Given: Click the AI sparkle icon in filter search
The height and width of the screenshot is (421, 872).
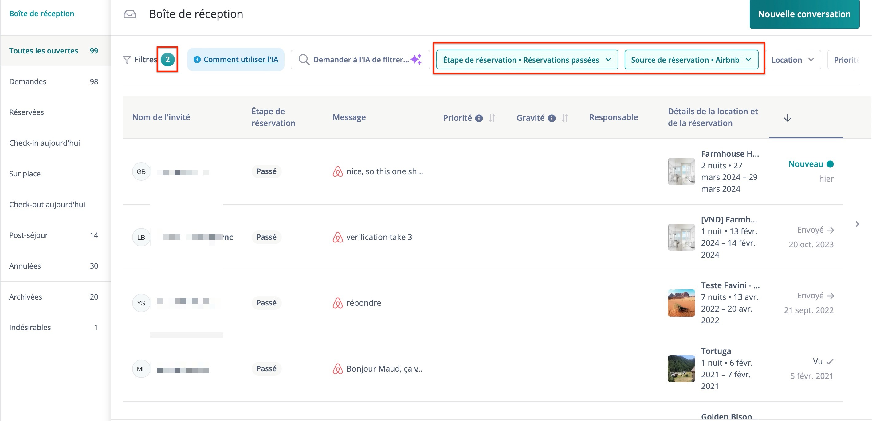Looking at the screenshot, I should (416, 59).
